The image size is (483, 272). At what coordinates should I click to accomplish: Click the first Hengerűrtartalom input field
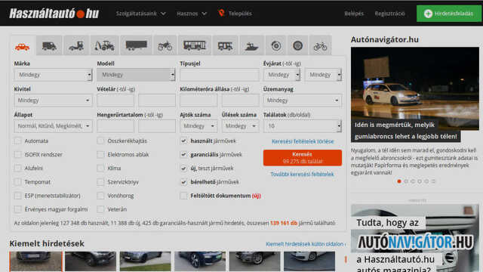[x=115, y=126]
